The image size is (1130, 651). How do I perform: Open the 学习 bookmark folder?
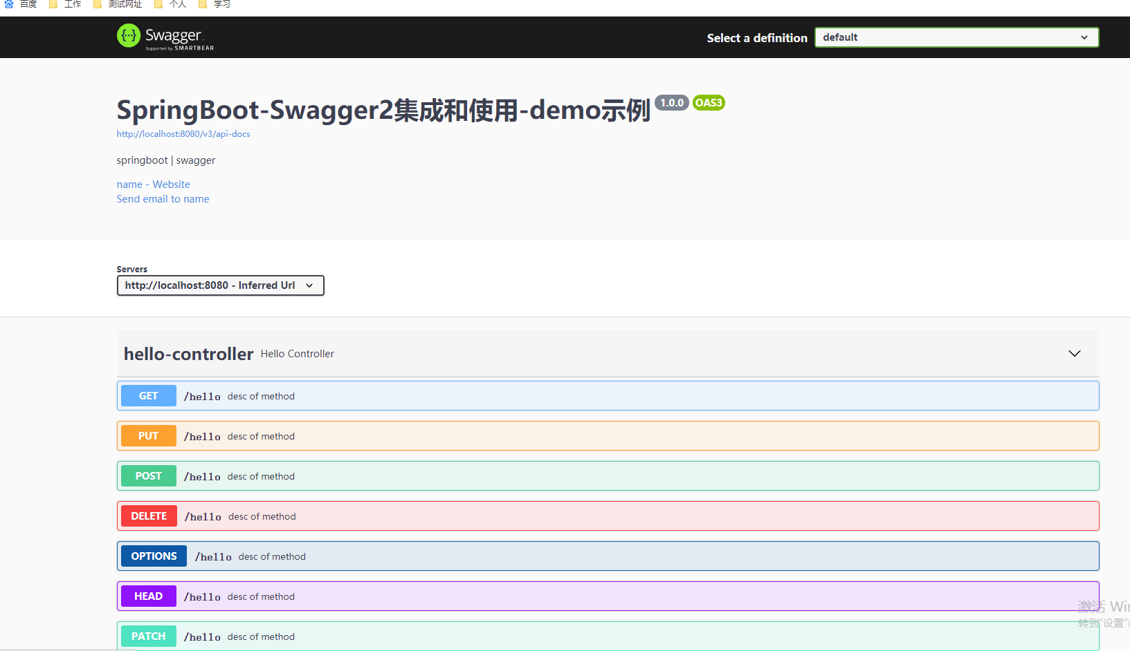click(215, 4)
